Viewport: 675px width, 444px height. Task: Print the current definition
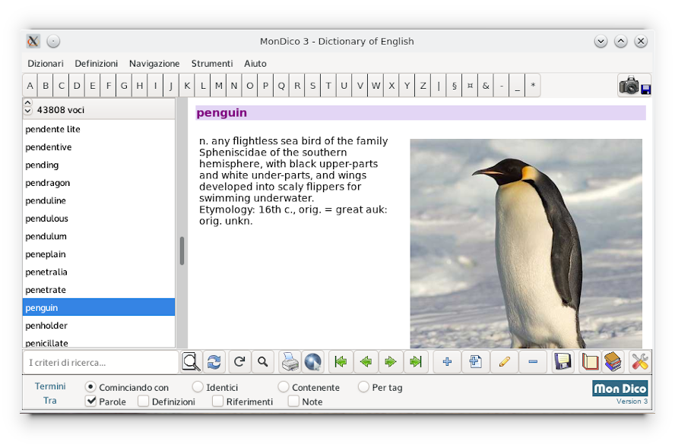pos(290,362)
